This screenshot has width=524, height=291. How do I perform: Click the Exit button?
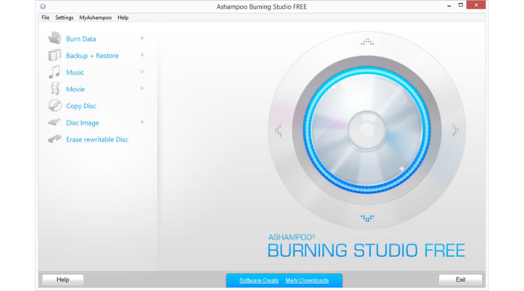point(460,279)
